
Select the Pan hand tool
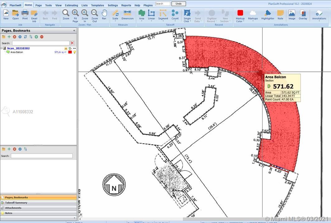[104, 14]
